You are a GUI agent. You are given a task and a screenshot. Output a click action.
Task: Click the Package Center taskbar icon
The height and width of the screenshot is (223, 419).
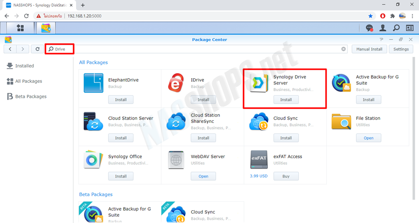(x=46, y=28)
